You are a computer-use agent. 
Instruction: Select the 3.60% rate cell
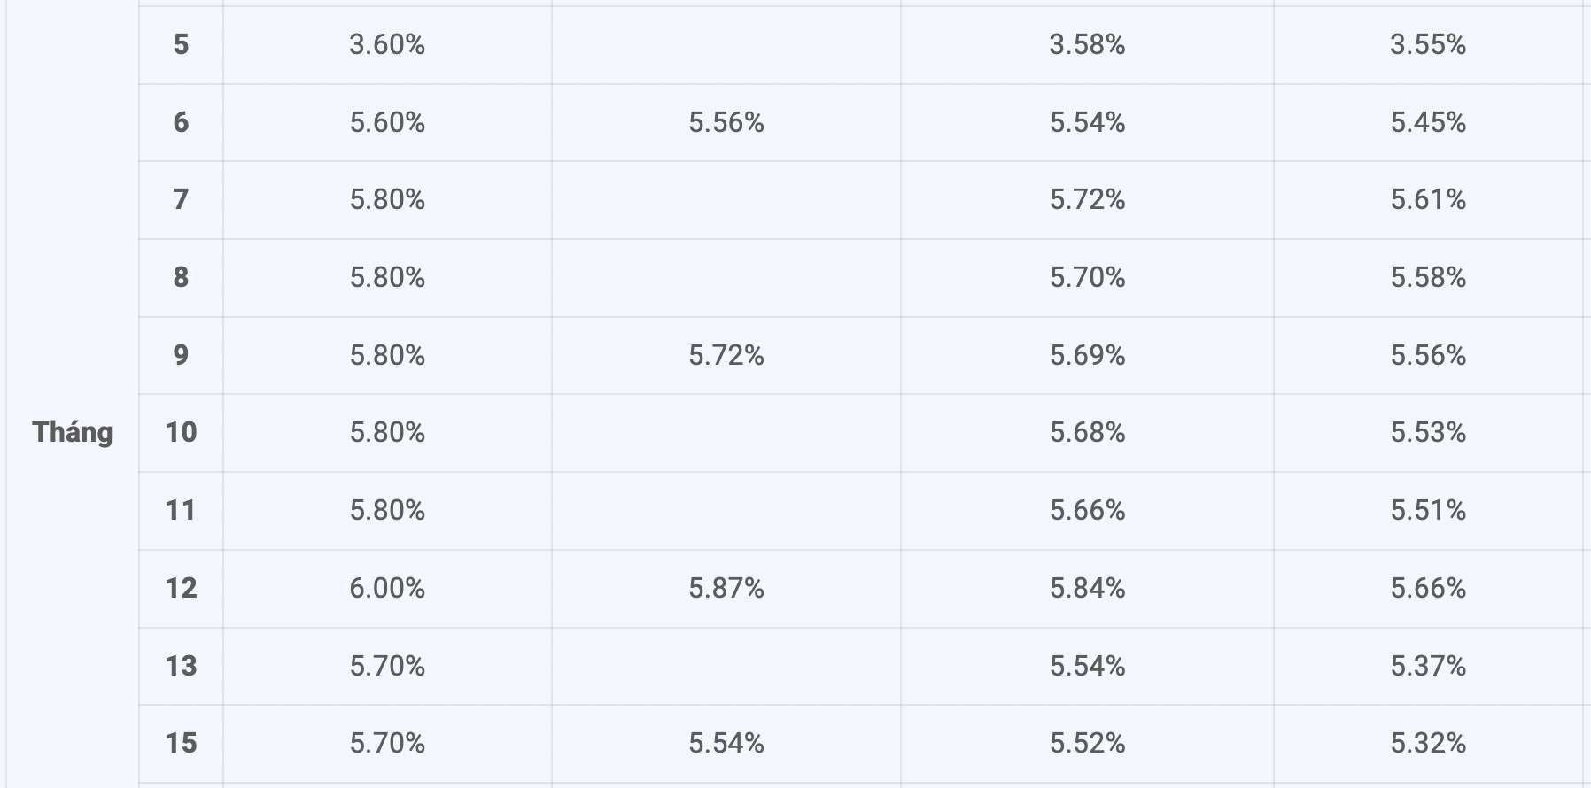[387, 44]
